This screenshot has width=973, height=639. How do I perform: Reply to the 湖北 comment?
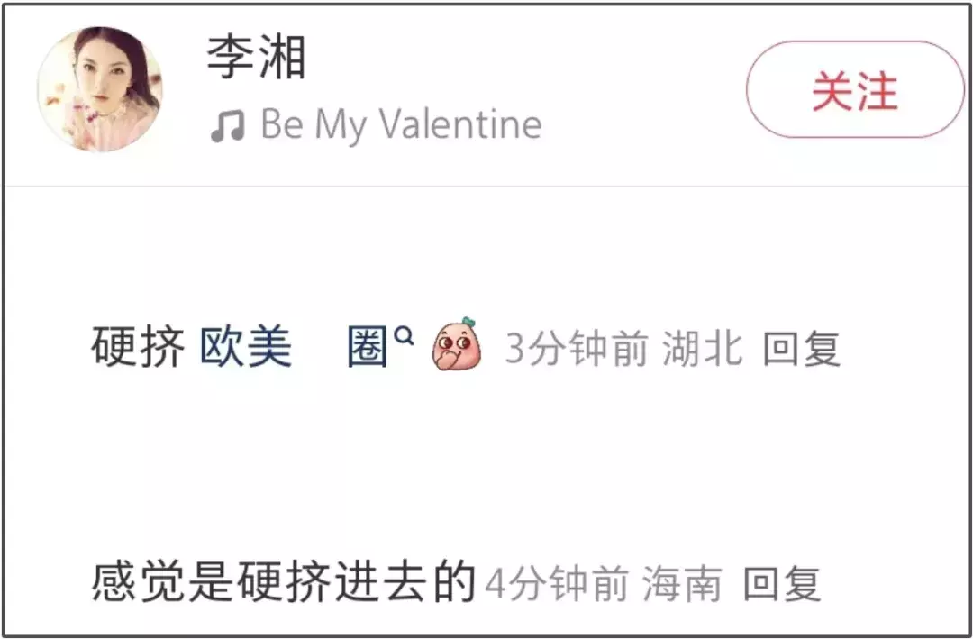(801, 349)
